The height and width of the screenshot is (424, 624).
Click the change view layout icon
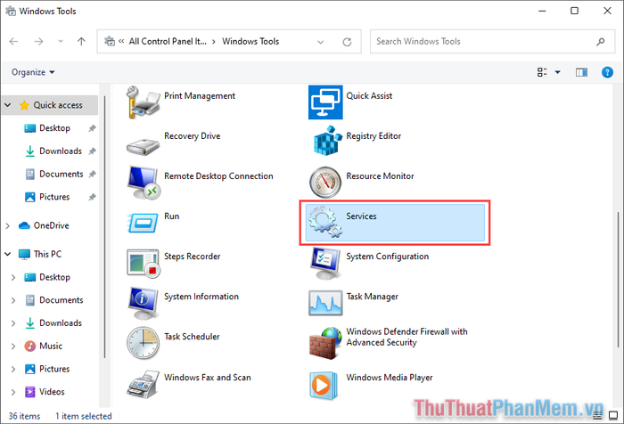pos(542,72)
